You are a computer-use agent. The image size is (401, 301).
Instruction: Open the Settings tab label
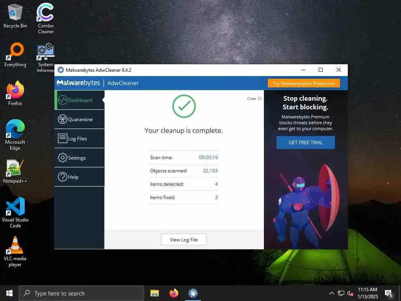77,158
